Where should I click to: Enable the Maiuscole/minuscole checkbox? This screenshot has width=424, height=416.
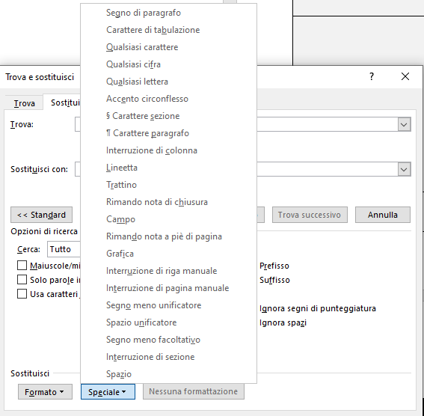pyautogui.click(x=22, y=266)
